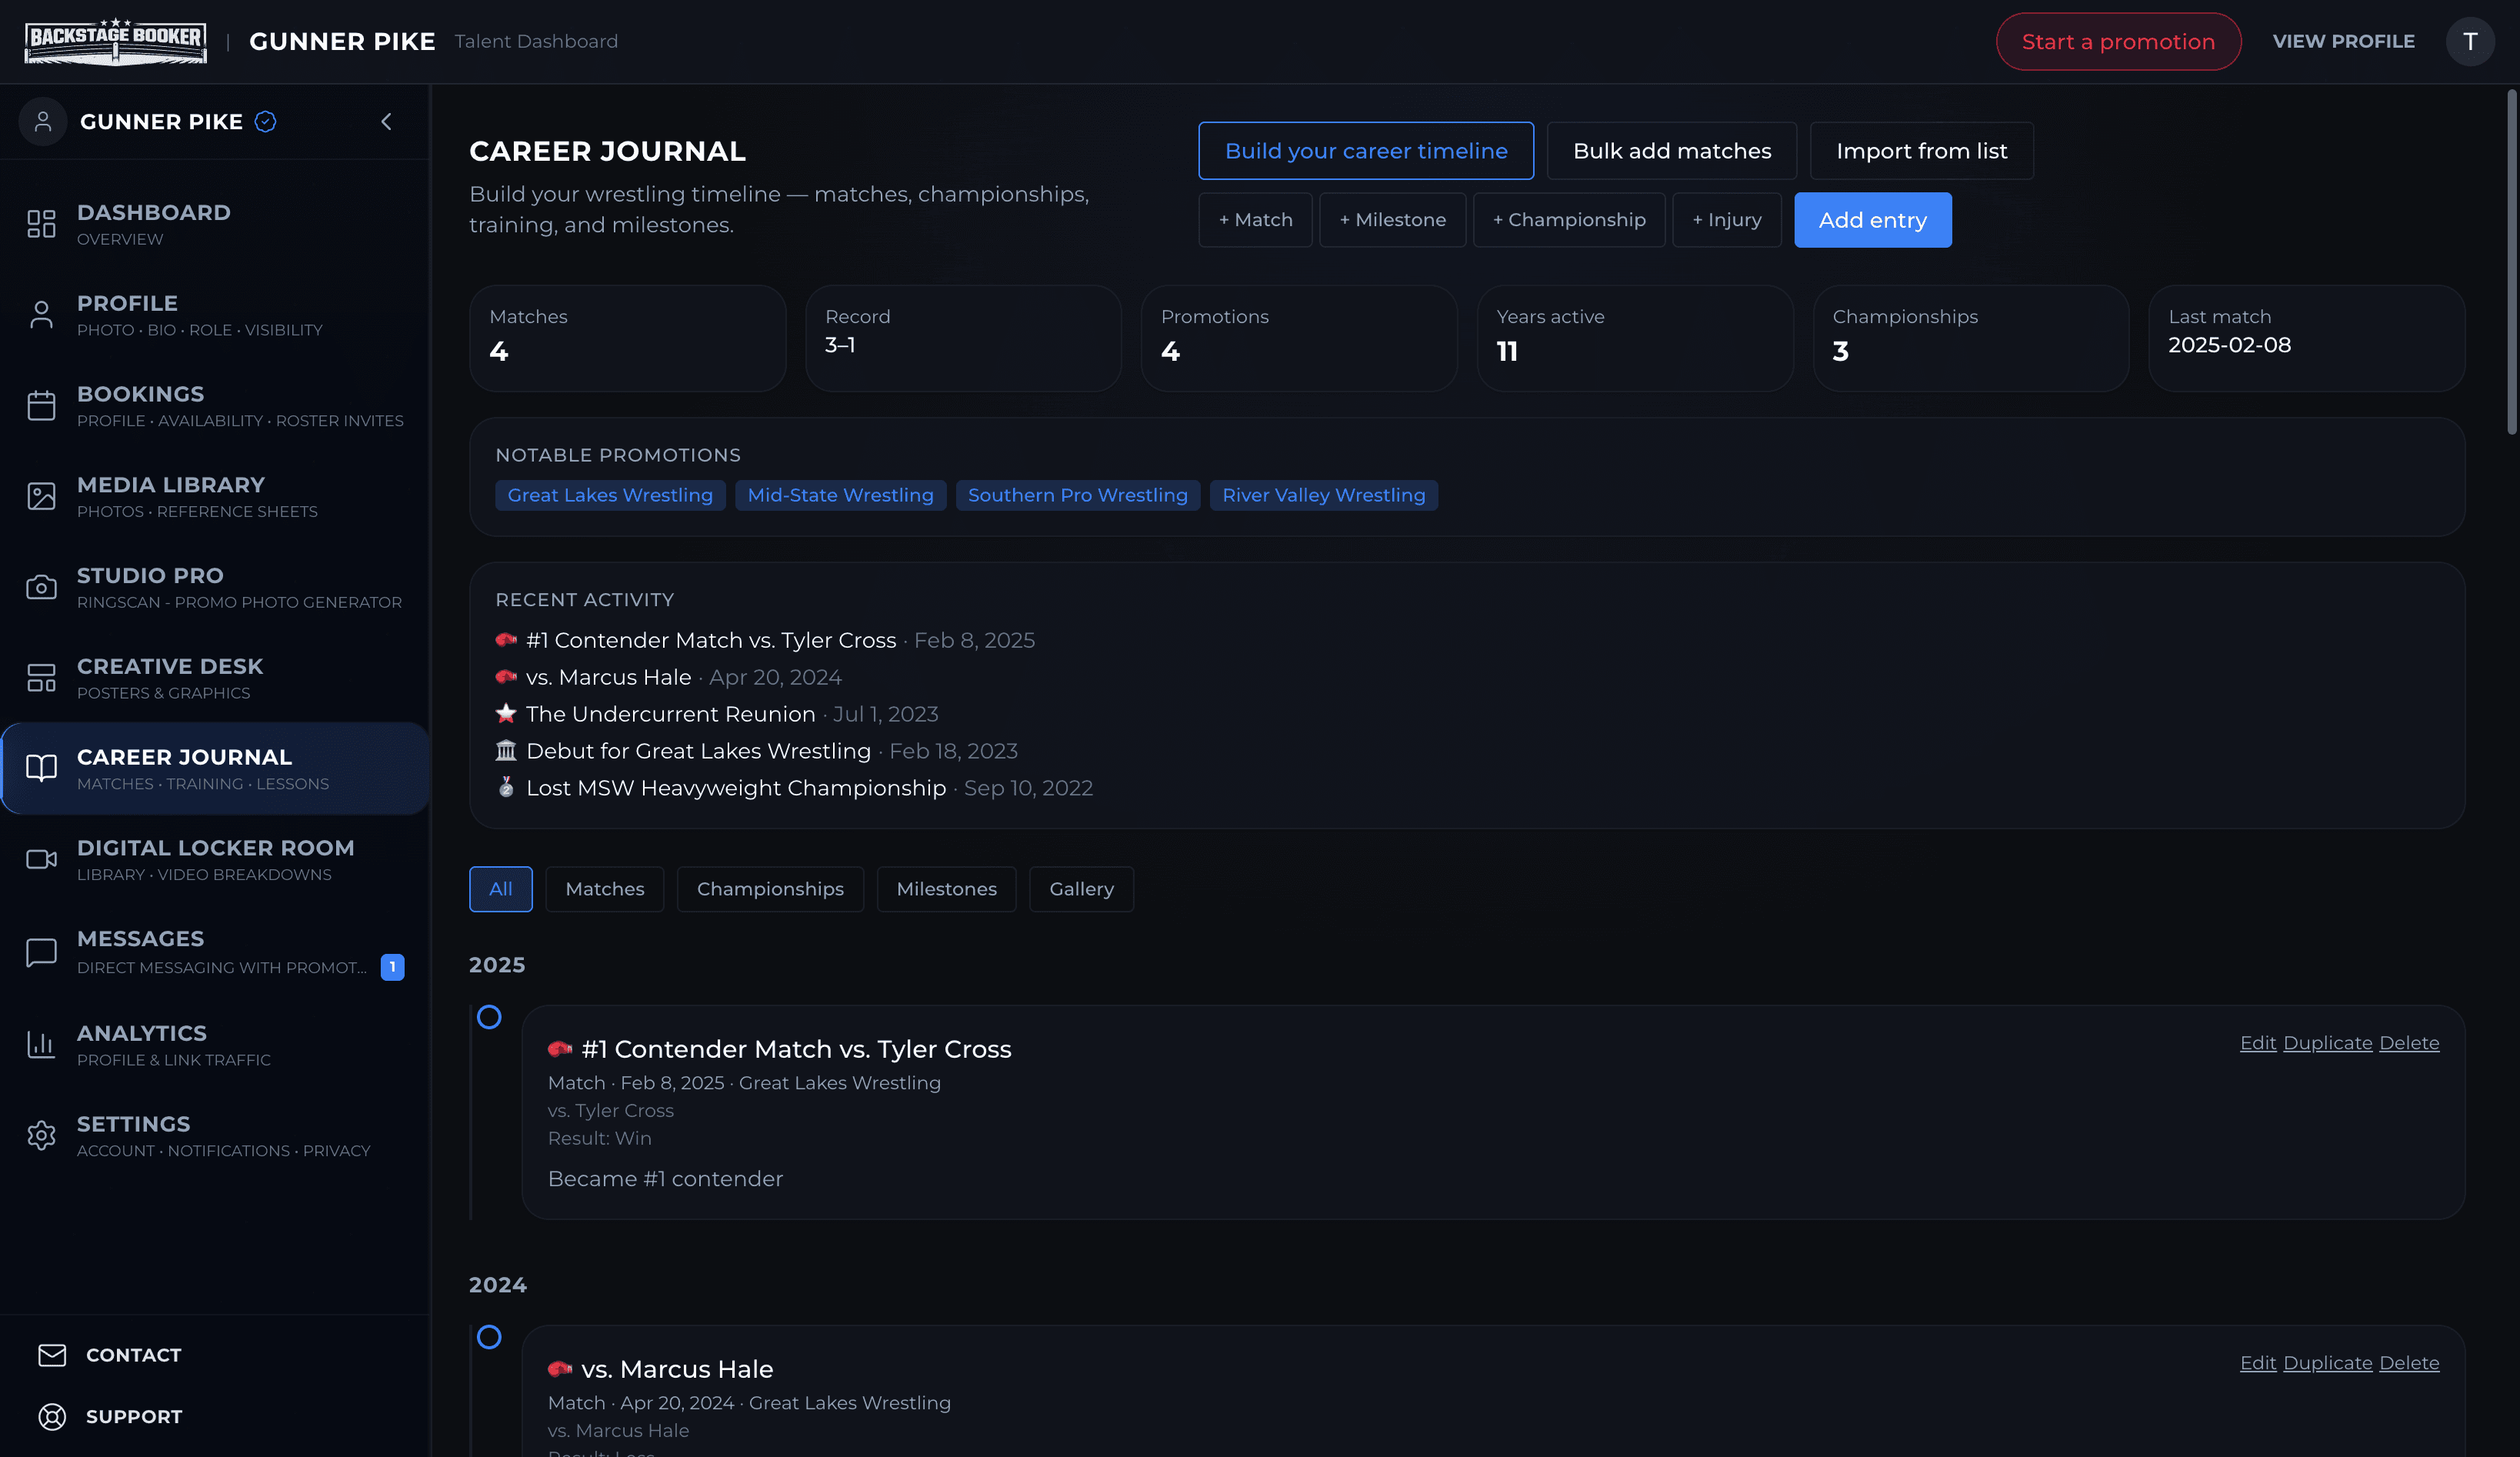Switch to the Matches filter tab

click(604, 888)
